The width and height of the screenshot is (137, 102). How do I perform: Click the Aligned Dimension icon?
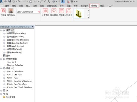pyautogui.click(x=41, y=1)
